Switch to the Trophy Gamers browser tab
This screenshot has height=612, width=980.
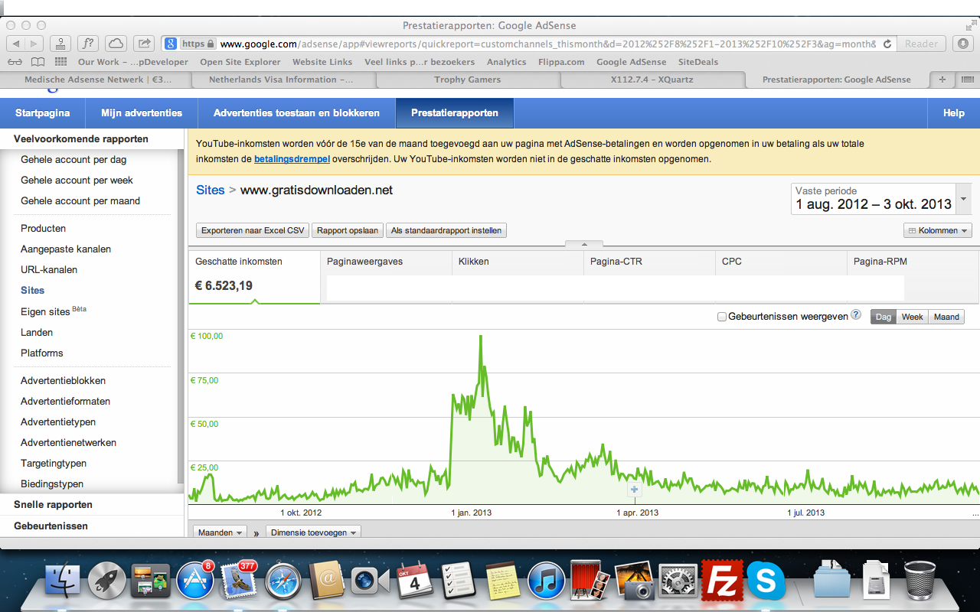coord(467,80)
